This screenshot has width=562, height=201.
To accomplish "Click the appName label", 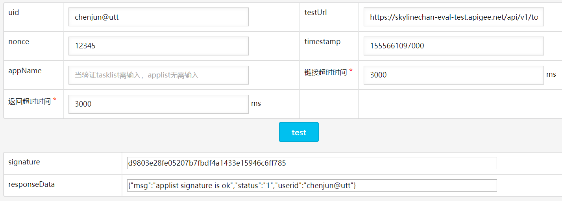I will pyautogui.click(x=25, y=71).
